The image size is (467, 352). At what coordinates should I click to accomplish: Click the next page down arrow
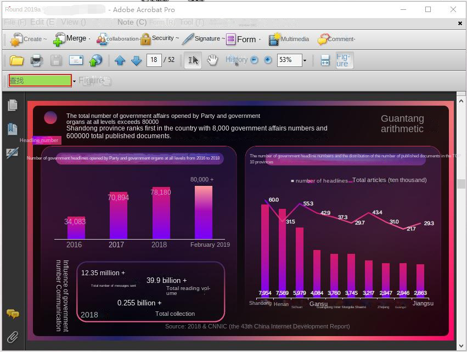[x=136, y=60]
